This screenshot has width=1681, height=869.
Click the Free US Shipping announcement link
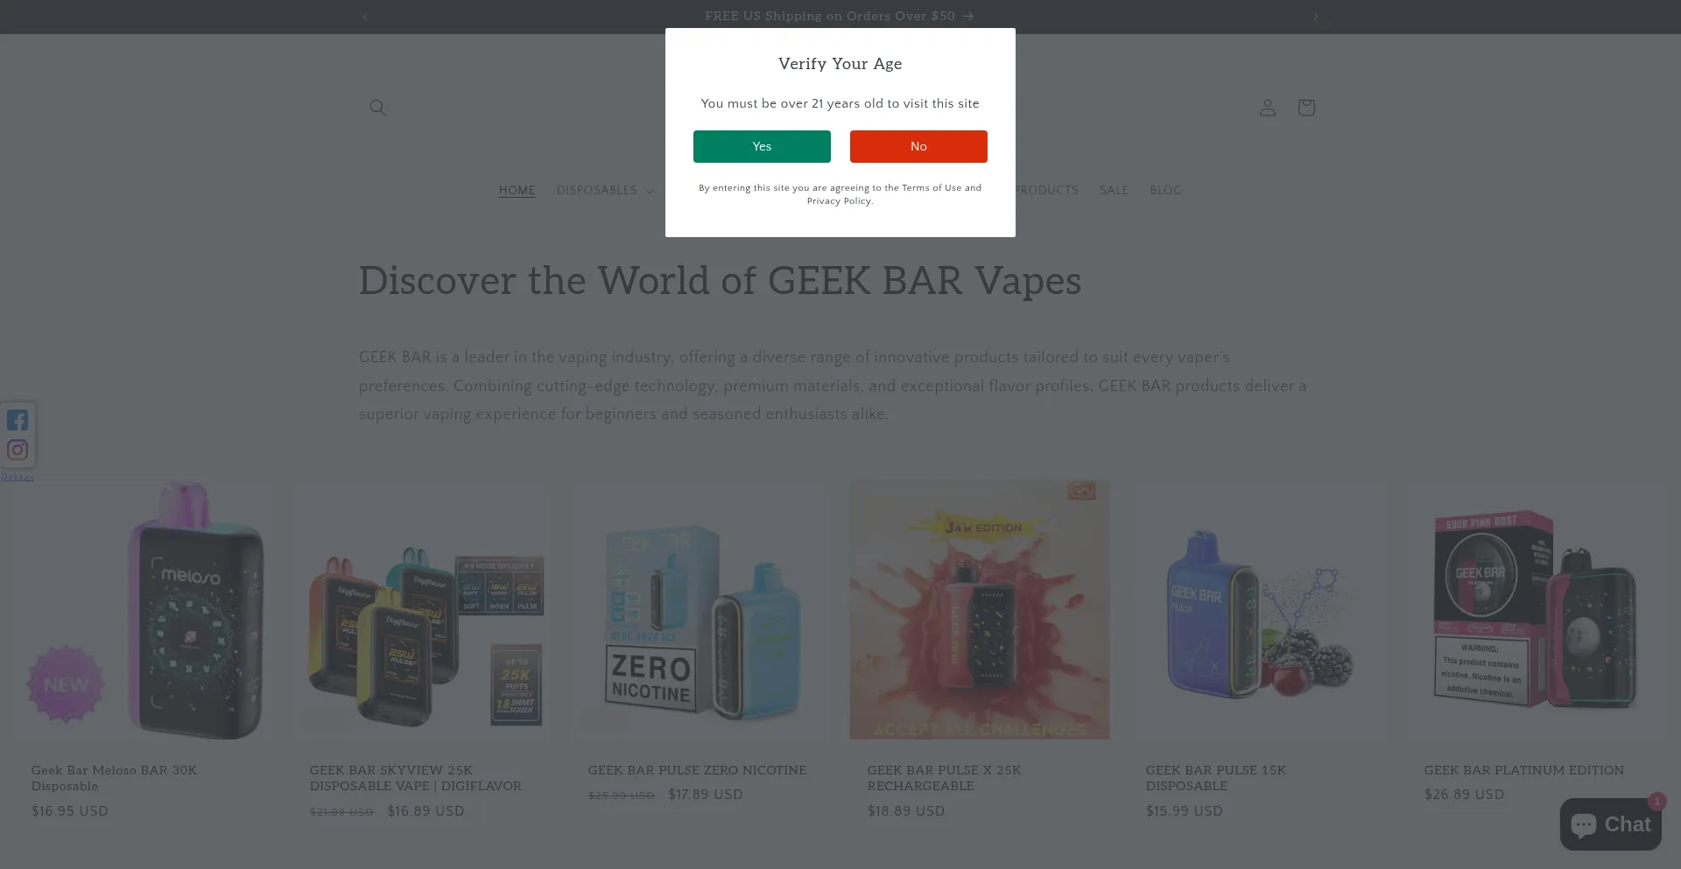[839, 17]
